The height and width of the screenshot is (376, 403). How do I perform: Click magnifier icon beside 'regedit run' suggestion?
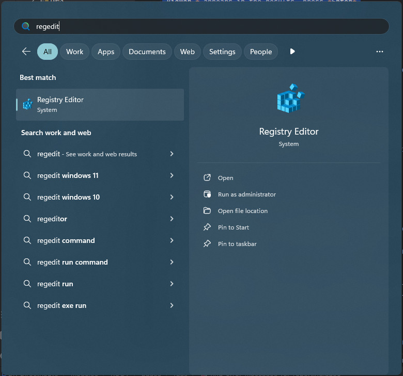27,284
